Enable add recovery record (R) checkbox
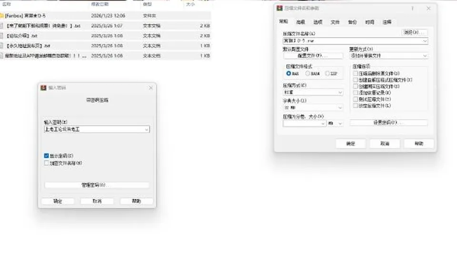Screen dimensions: 457x253 click(355, 93)
